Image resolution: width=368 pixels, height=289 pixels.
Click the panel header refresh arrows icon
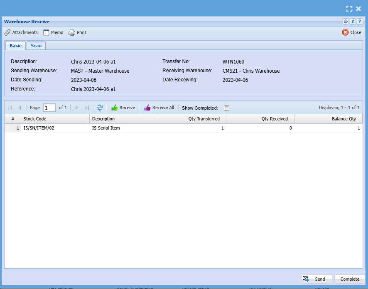pos(353,22)
